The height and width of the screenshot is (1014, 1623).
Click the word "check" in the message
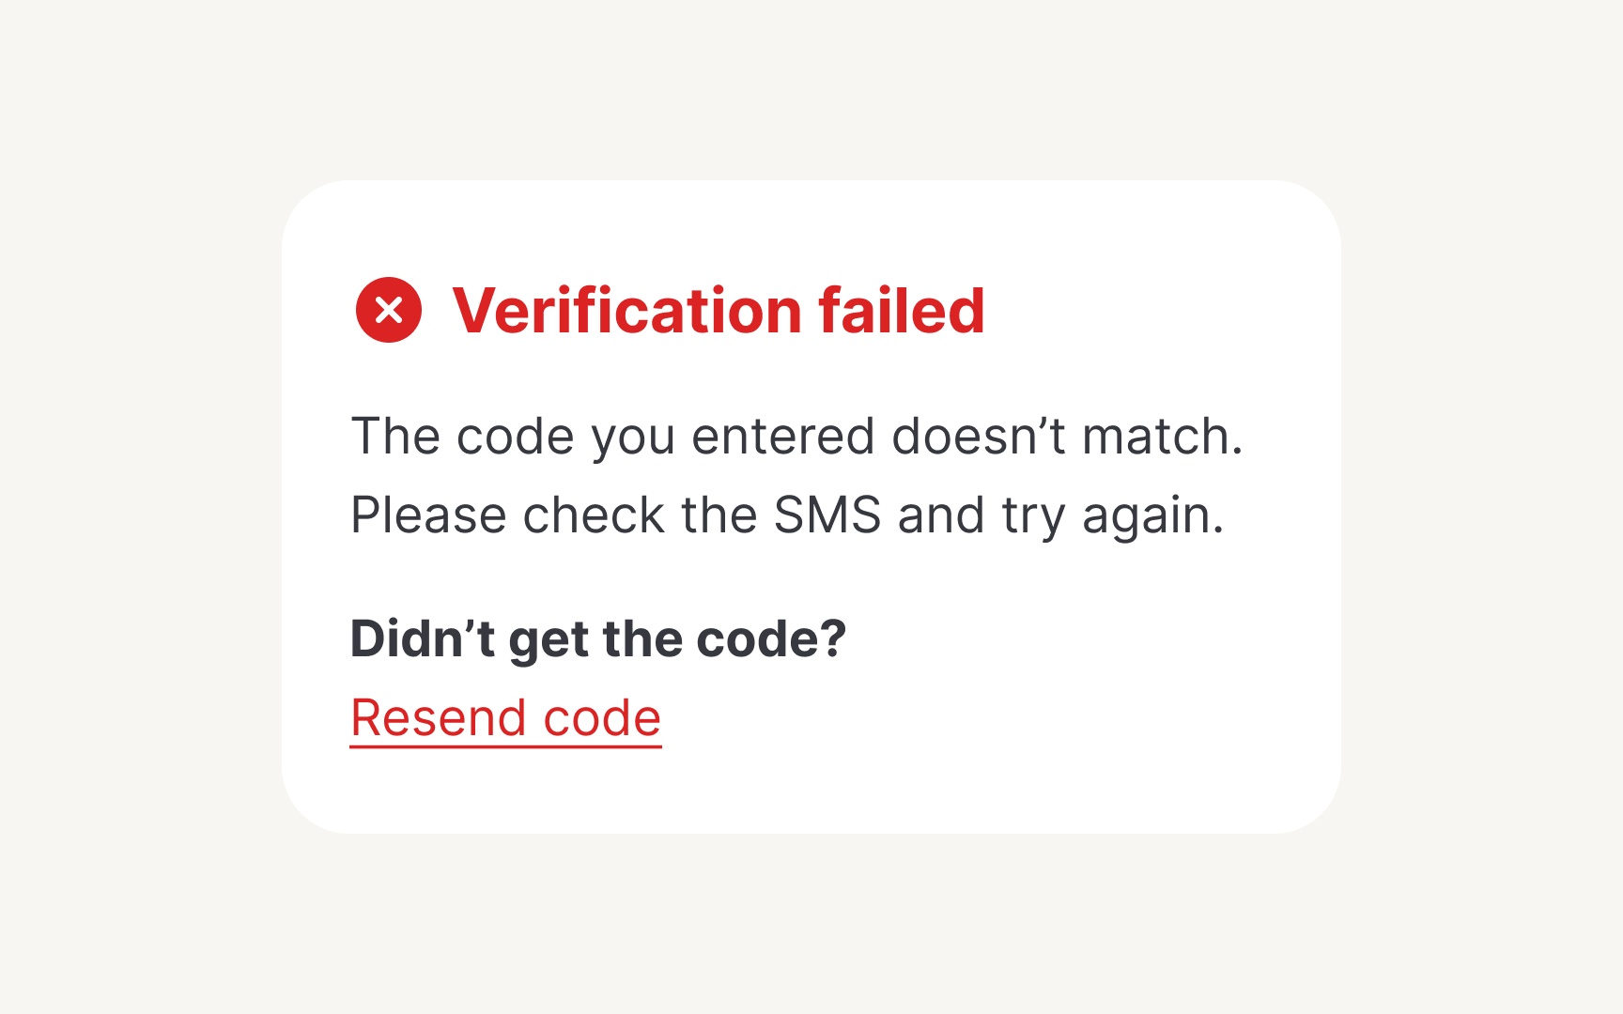coord(594,515)
